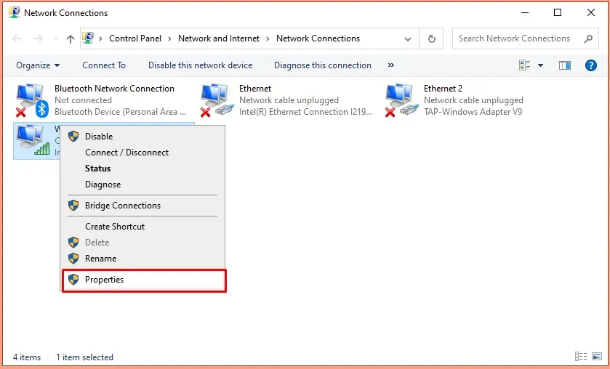This screenshot has width=610, height=369.
Task: Choose Properties from the context menu
Action: 104,280
